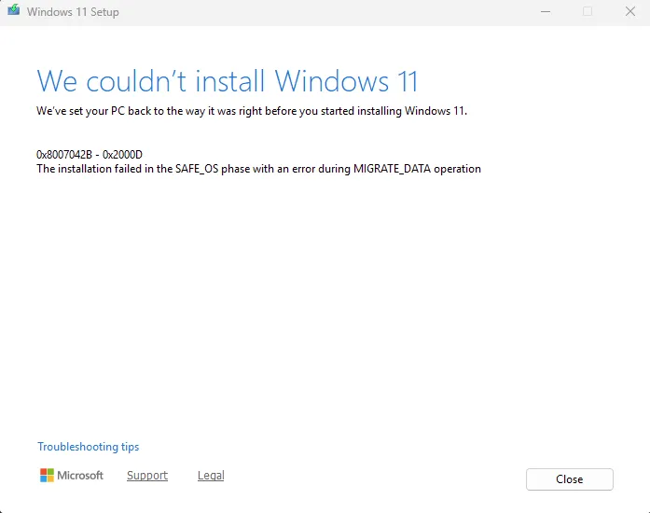Click the "Windows 11 Setup" title text
This screenshot has height=513, width=650.
(73, 12)
